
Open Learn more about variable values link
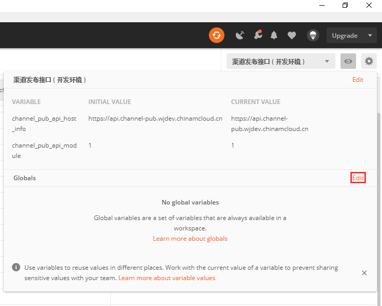pyautogui.click(x=166, y=278)
